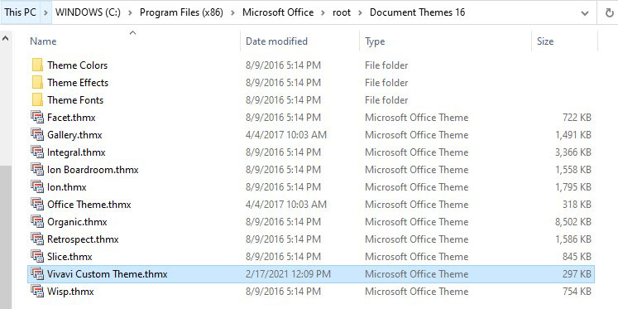The image size is (618, 309).
Task: Click the Wisp.thmx file icon
Action: tap(37, 292)
